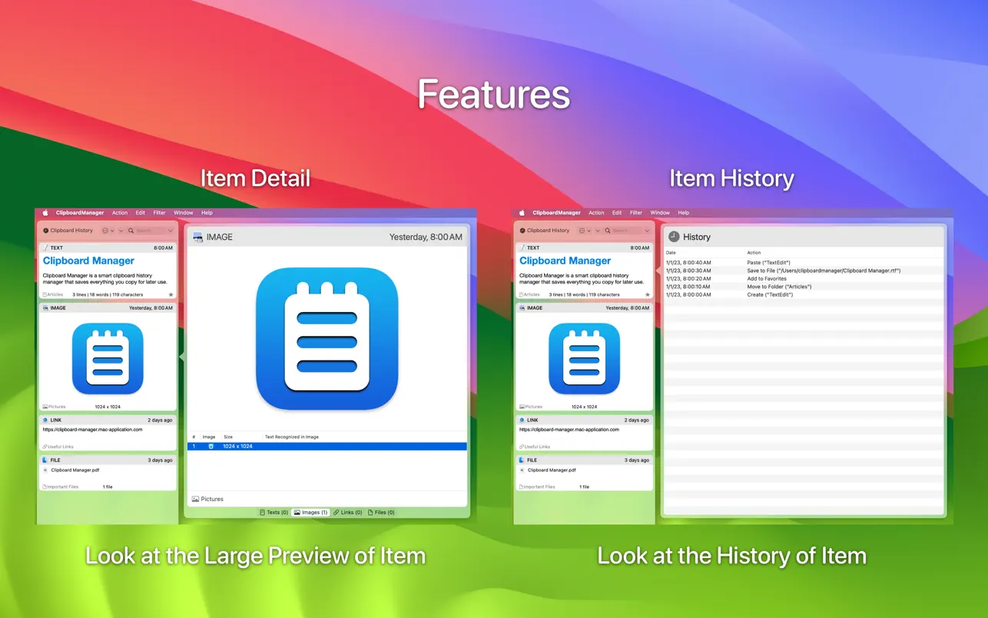Click Useful Links folder label, Item Detail window
Screen dimensions: 988x618
tap(57, 447)
